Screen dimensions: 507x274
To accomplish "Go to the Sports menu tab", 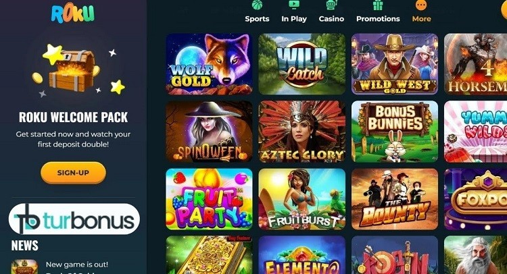I will [x=257, y=19].
